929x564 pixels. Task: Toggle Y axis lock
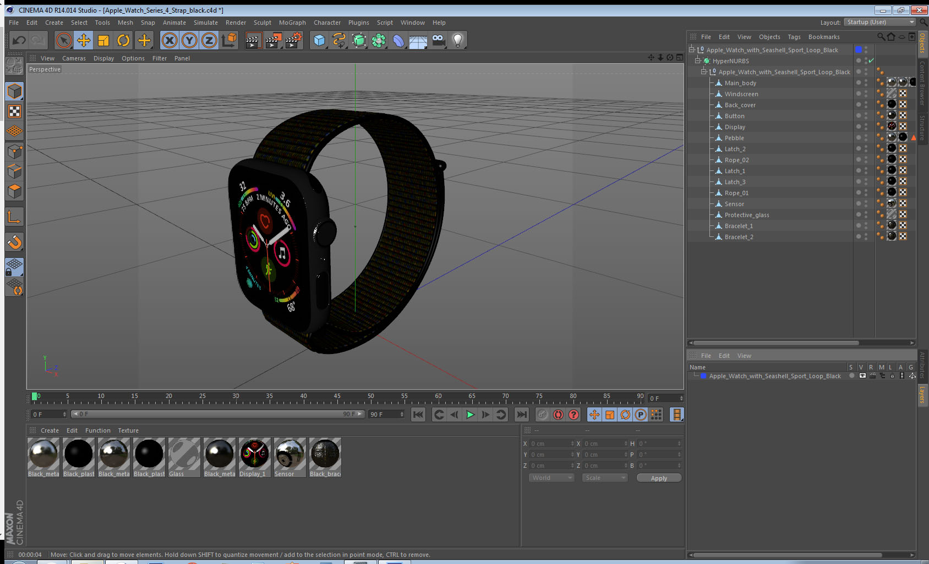click(189, 40)
